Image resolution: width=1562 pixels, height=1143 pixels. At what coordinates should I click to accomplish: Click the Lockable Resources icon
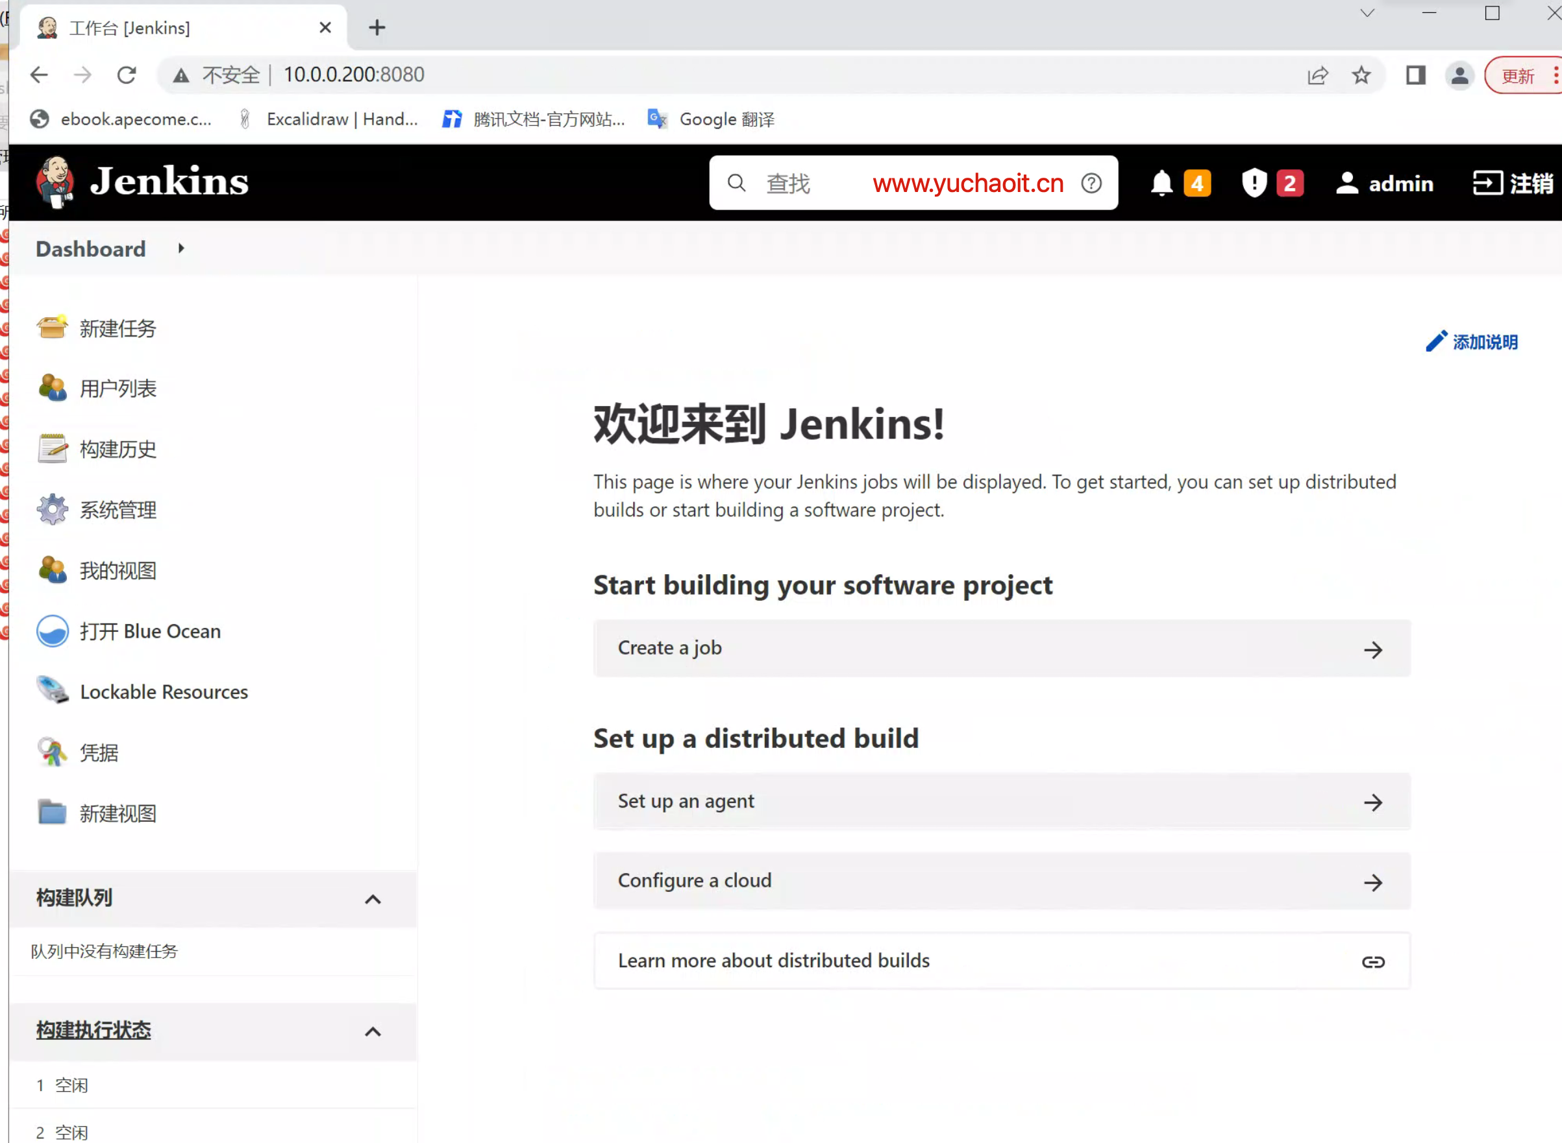click(x=52, y=692)
